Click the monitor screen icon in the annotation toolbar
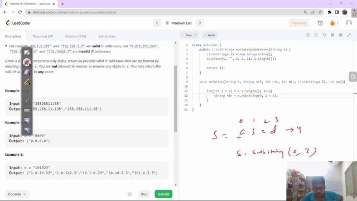The width and height of the screenshot is (357, 201). click(27, 120)
